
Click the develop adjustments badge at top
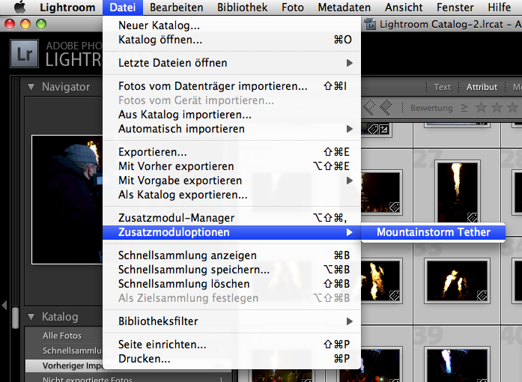pyautogui.click(x=383, y=129)
